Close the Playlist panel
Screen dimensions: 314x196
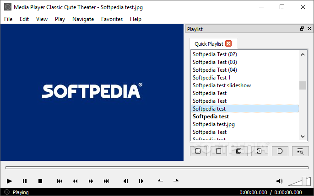click(309, 29)
